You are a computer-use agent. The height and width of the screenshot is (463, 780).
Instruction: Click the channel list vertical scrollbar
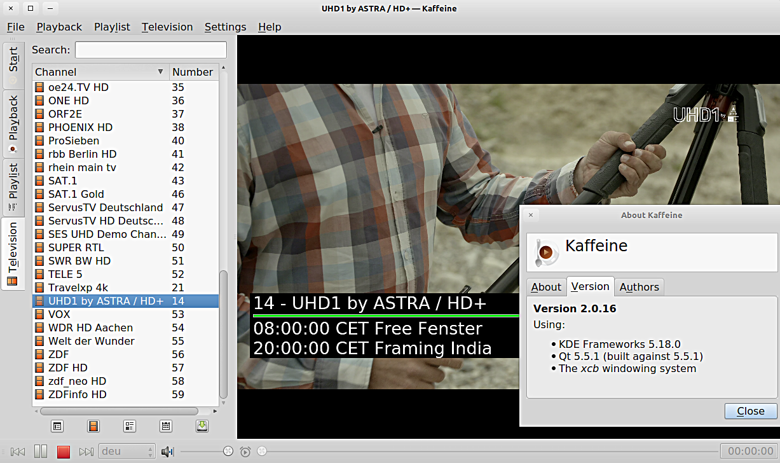tap(223, 335)
